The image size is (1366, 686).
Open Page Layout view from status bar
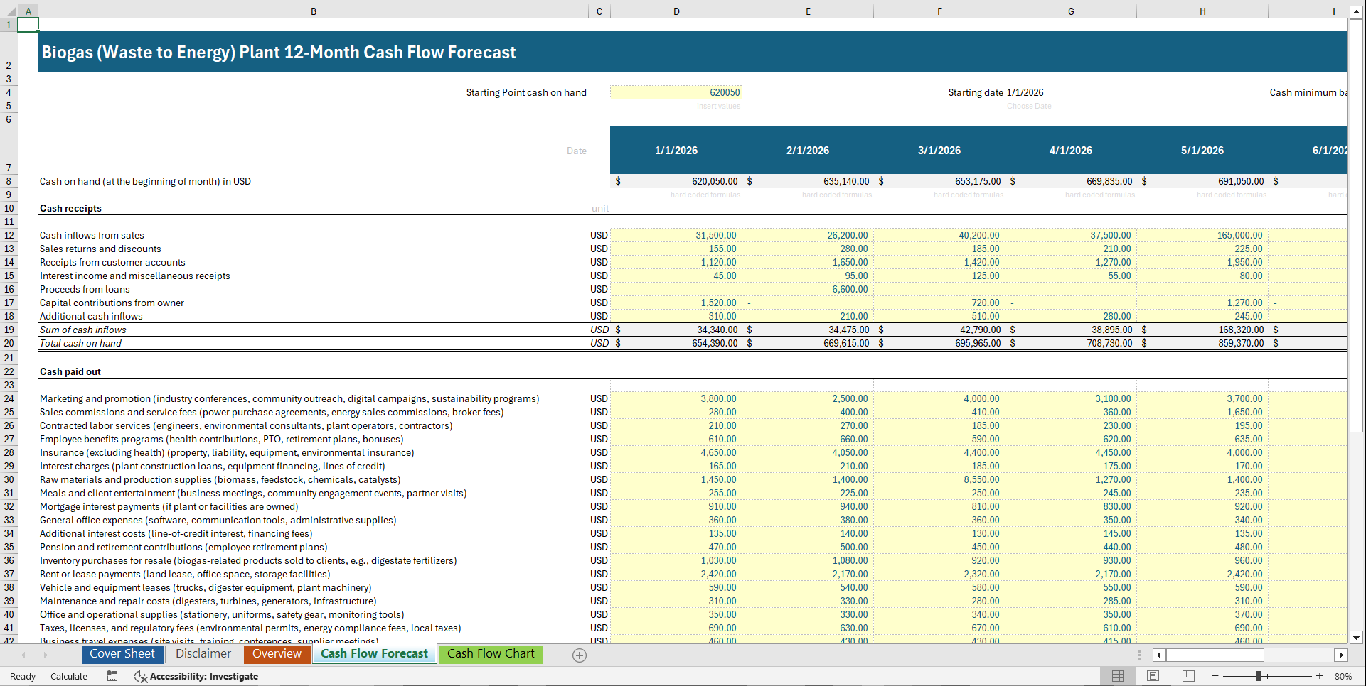[x=1152, y=676]
